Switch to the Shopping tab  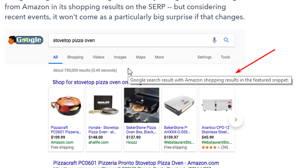pos(75,57)
